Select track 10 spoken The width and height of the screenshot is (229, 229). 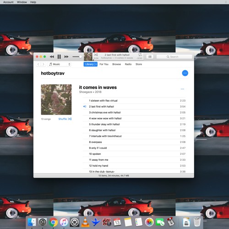(x=134, y=154)
